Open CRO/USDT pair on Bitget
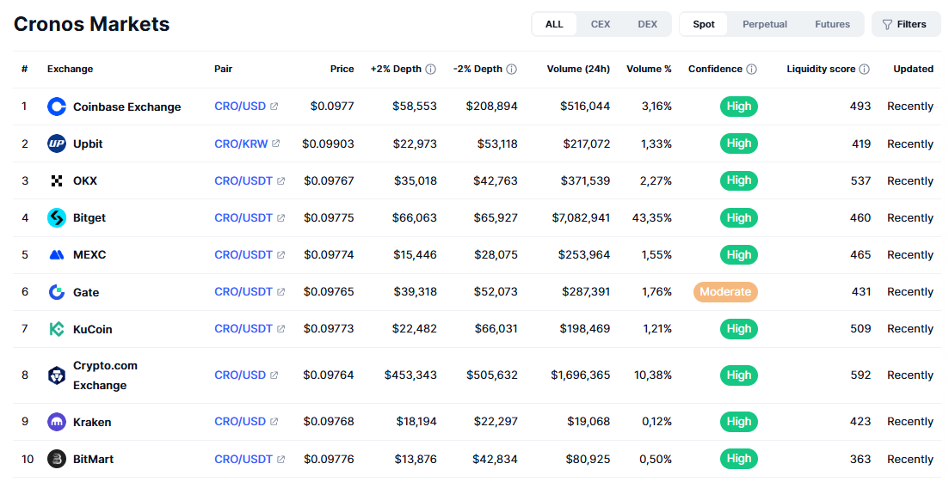This screenshot has height=494, width=949. [x=243, y=217]
